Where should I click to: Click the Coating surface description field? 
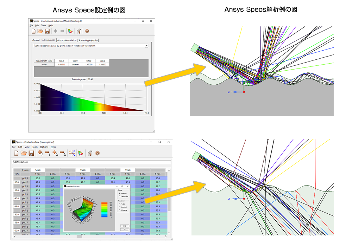pos(92,162)
